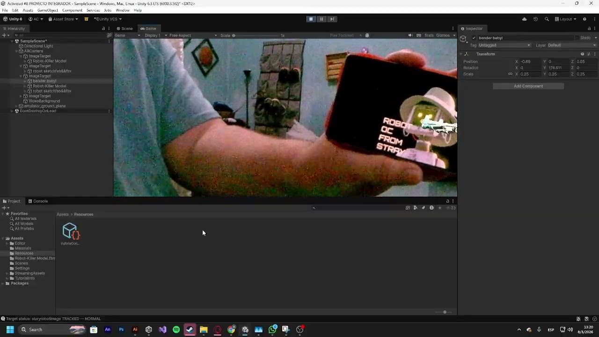Toggle Stats overlay in Game view
599x337 pixels.
pyautogui.click(x=429, y=36)
